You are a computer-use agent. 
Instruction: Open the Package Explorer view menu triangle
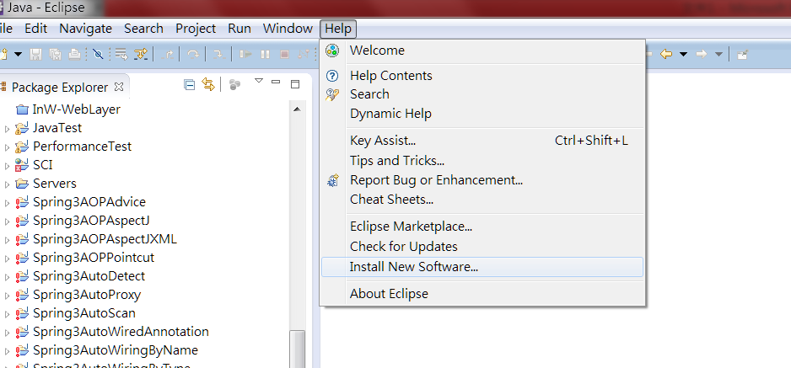click(x=259, y=81)
